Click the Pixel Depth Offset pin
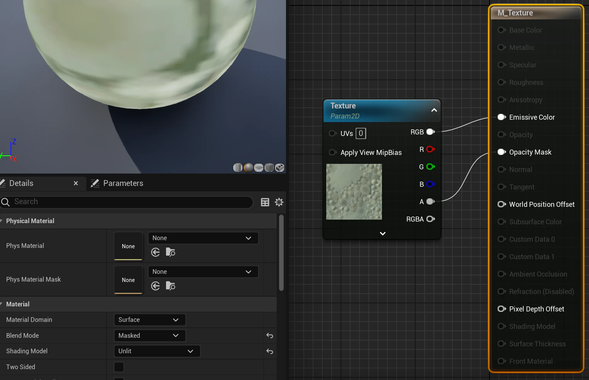589x380 pixels. [502, 309]
